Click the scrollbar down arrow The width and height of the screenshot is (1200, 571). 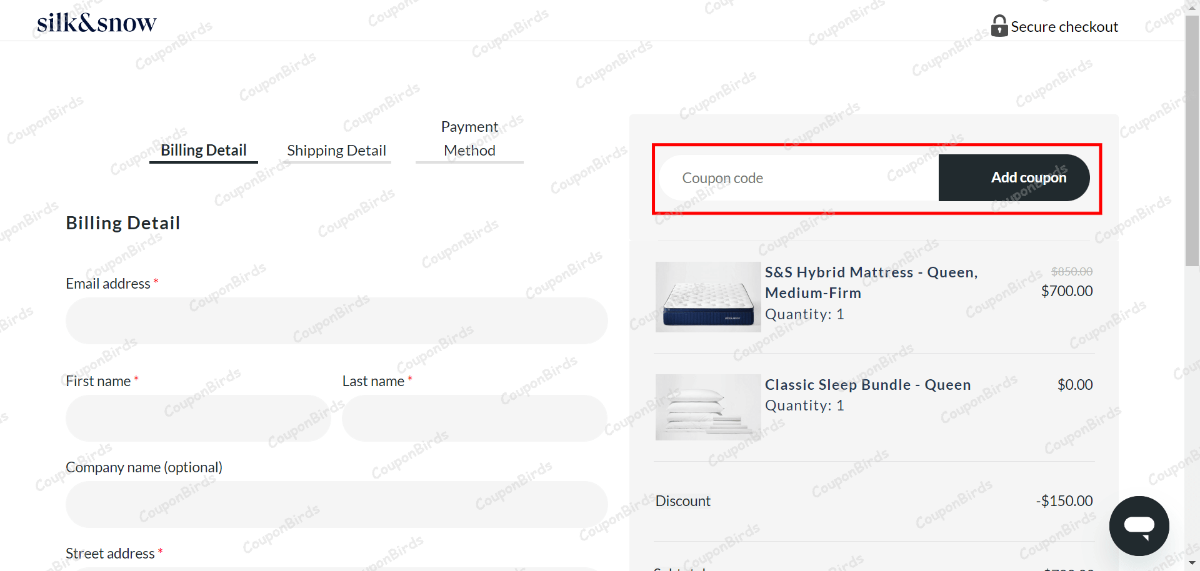pyautogui.click(x=1192, y=564)
